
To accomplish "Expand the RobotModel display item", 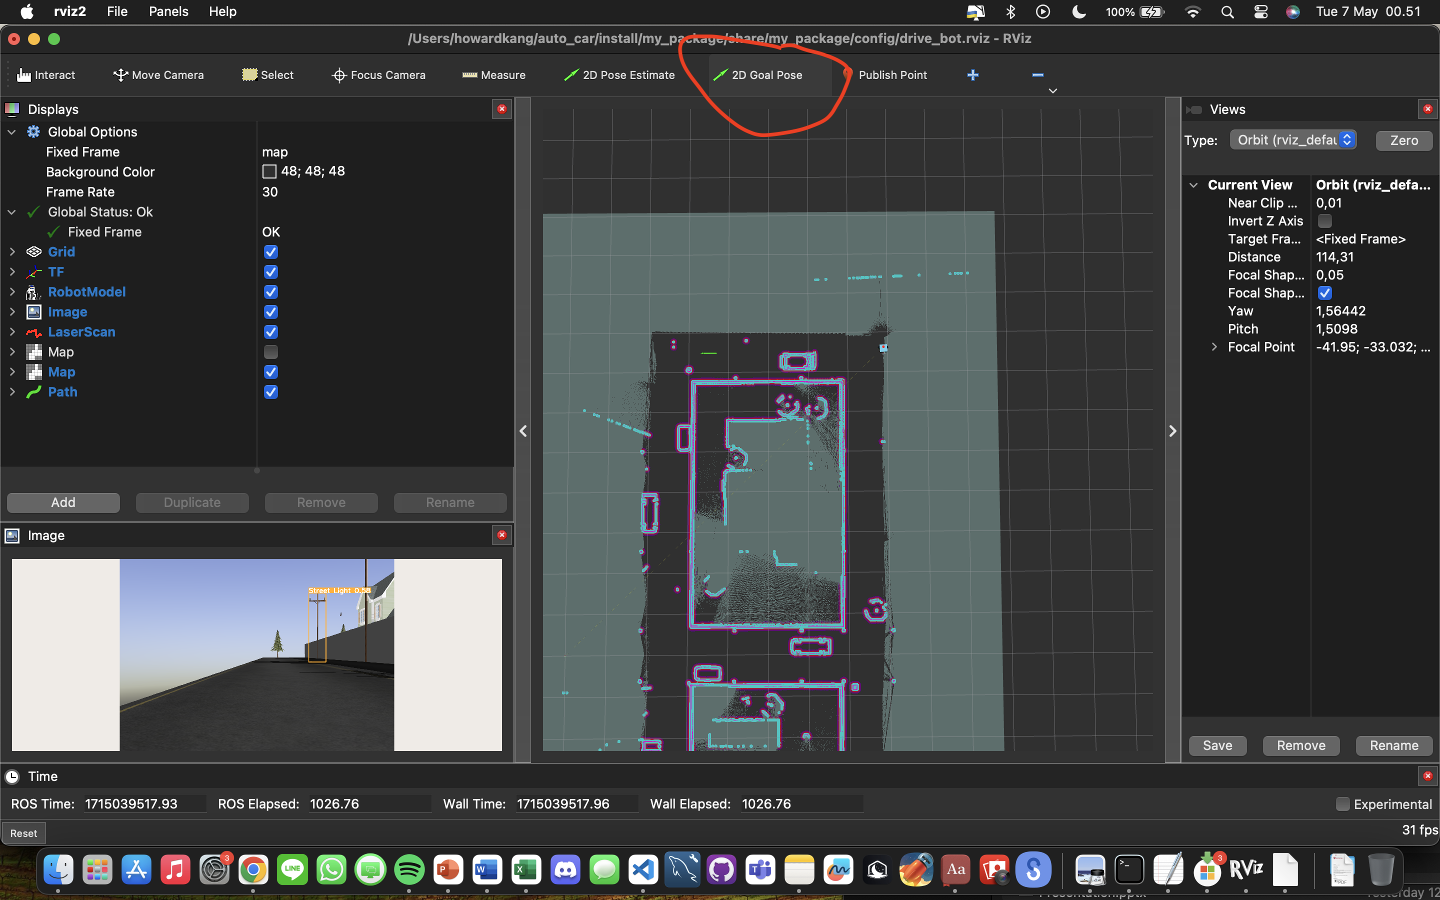I will click(x=12, y=291).
